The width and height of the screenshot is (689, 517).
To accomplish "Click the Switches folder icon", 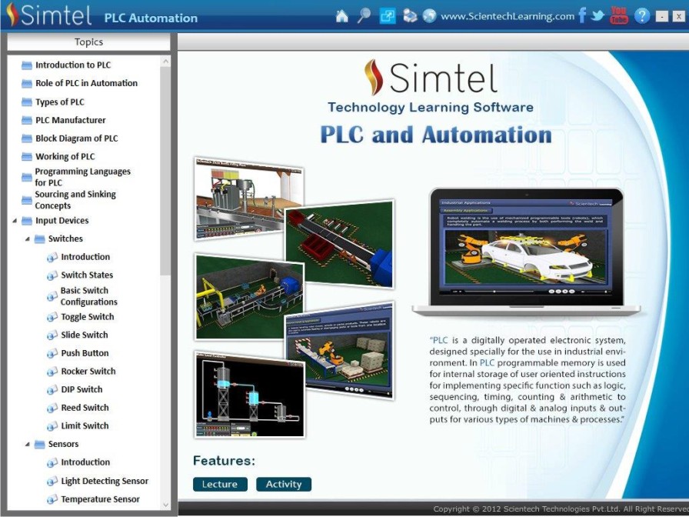I will 39,239.
